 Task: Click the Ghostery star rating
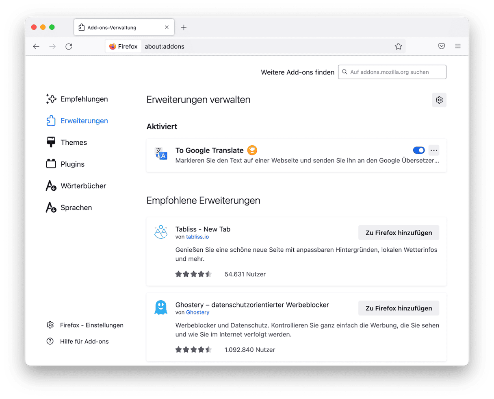point(194,350)
